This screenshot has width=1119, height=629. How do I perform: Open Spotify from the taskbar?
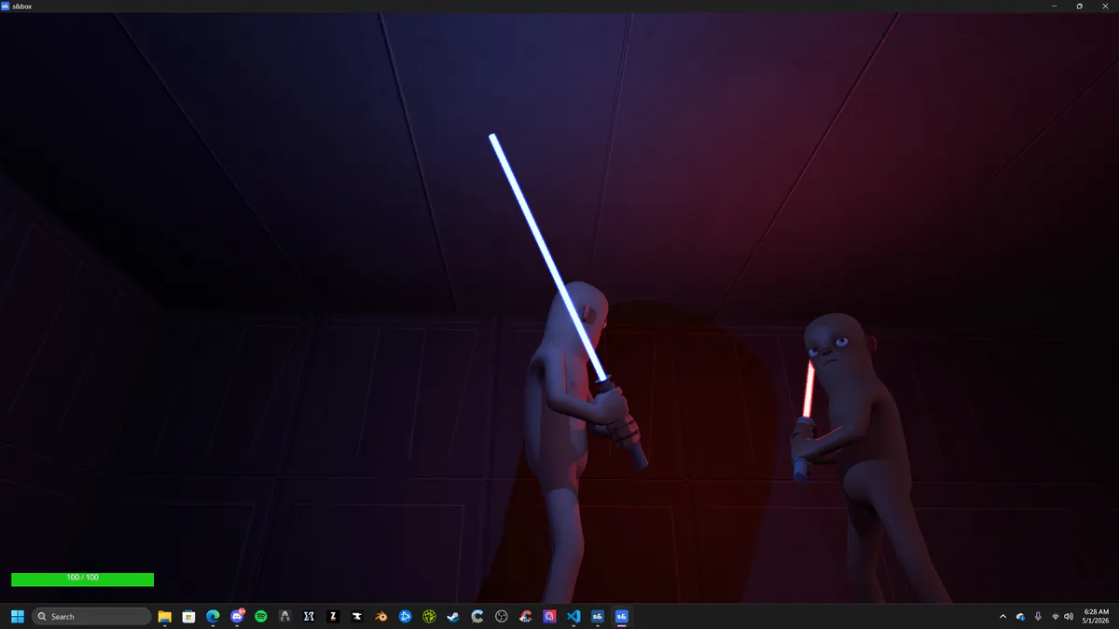(x=261, y=616)
